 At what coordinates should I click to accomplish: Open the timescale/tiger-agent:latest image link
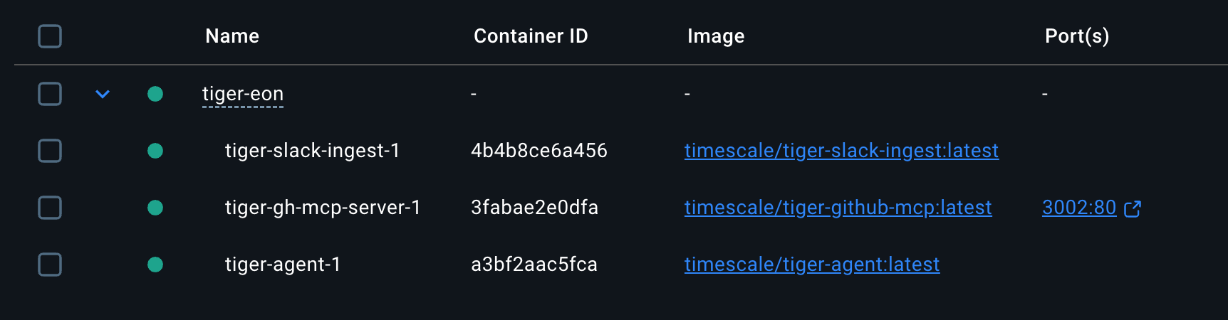point(812,265)
